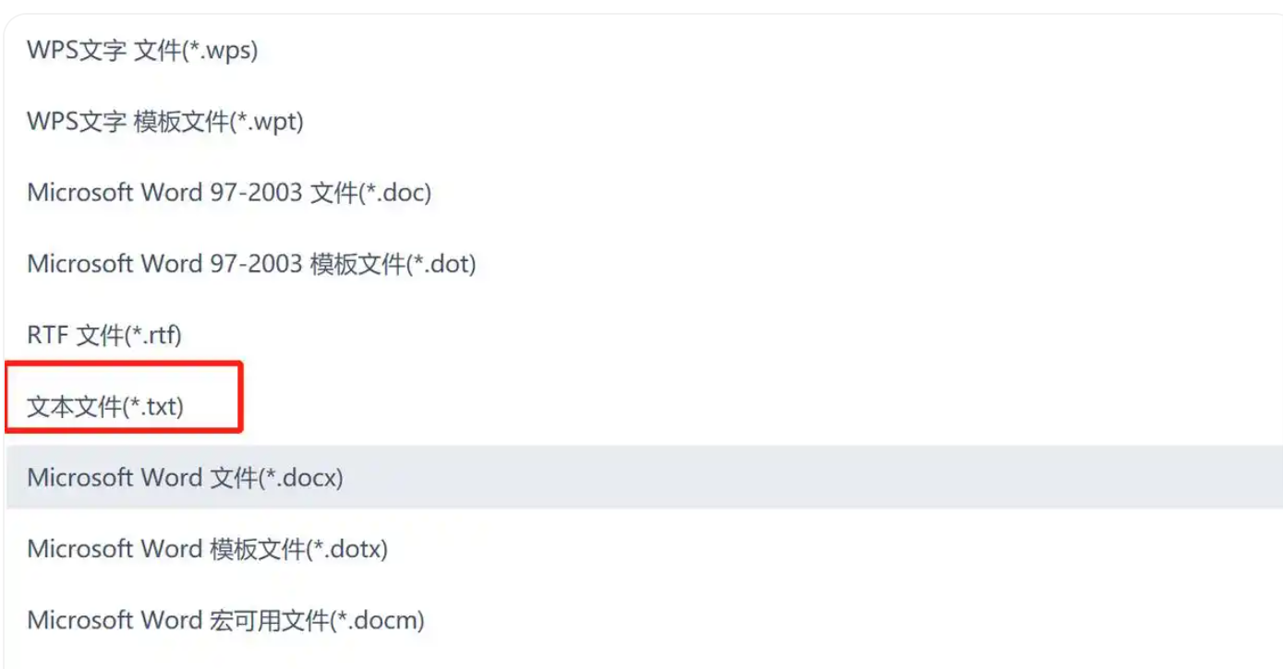Pick Microsoft Word 97-2003 模板文件(*.dot) option

(251, 264)
